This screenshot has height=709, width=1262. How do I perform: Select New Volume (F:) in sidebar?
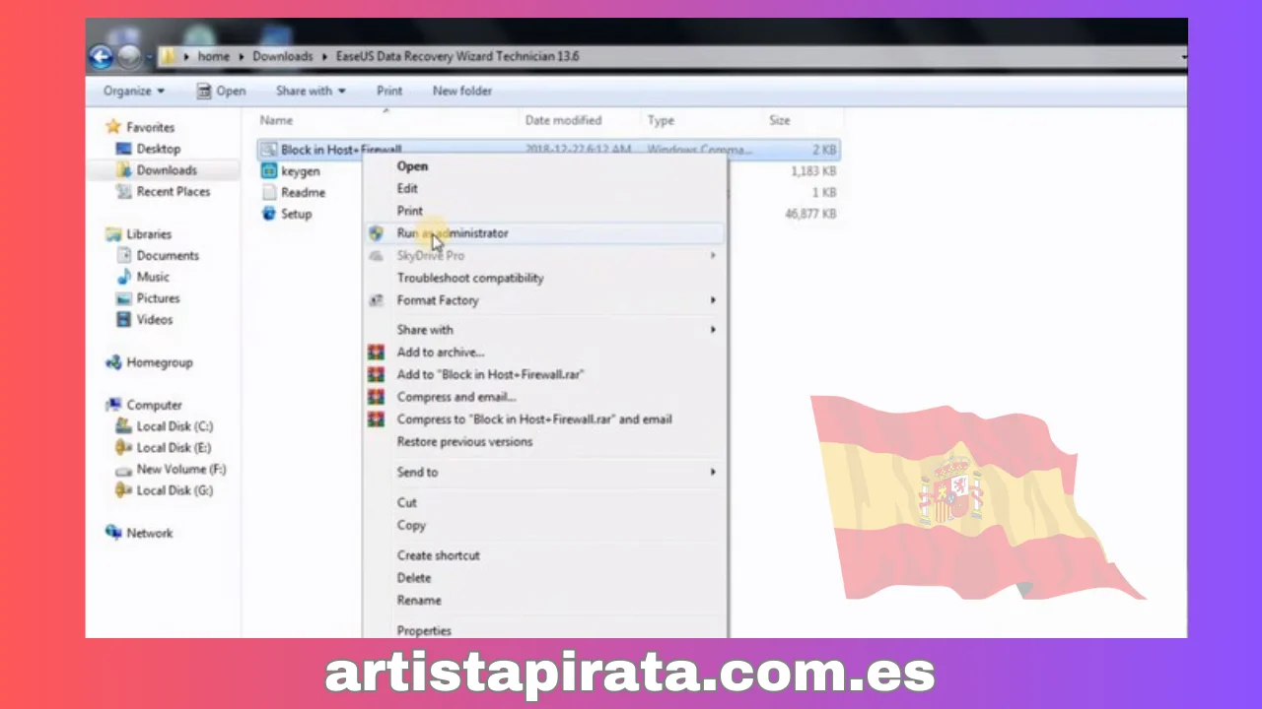tap(181, 470)
